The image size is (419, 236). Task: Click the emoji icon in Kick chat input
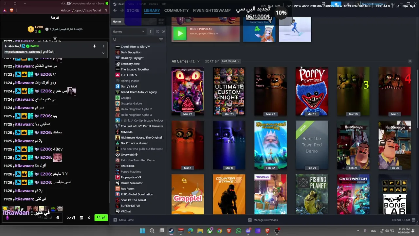58,218
